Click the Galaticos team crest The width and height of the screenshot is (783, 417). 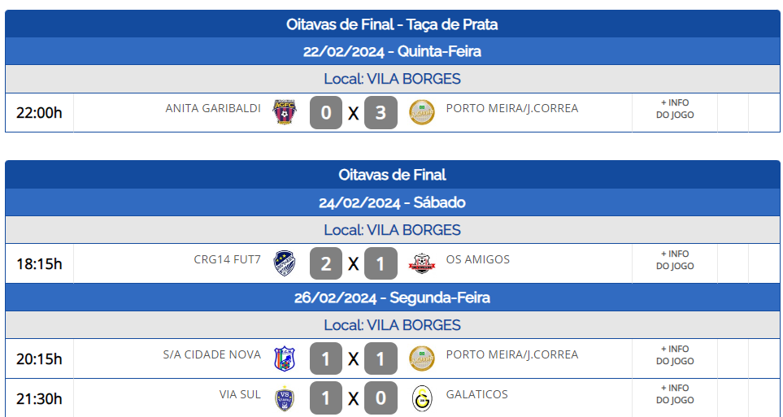421,397
